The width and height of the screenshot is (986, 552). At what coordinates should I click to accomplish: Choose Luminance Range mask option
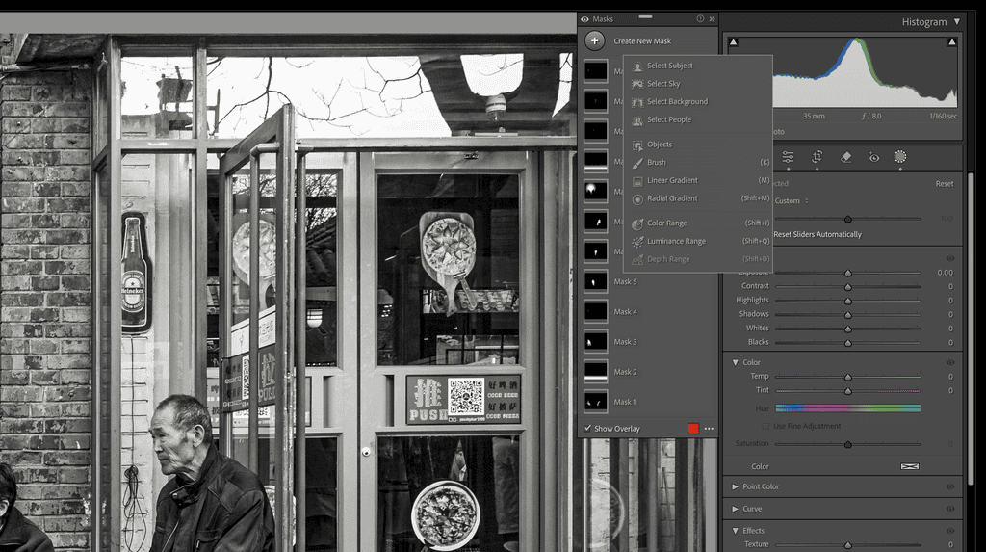(x=676, y=241)
